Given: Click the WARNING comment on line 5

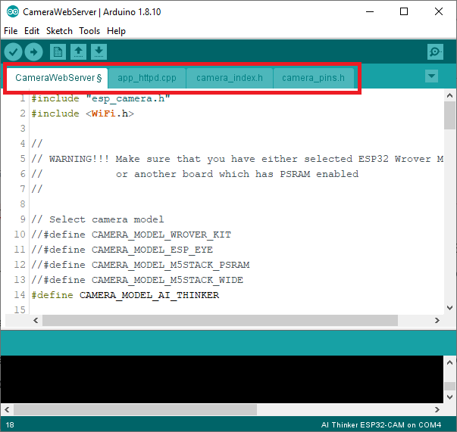Looking at the screenshot, I should [x=237, y=159].
